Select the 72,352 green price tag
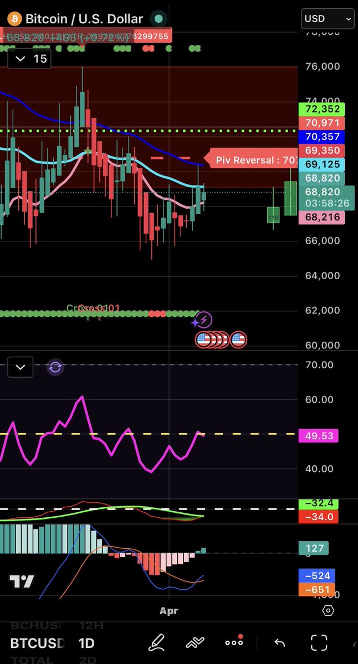Screen dimensions: 358x664 (322, 109)
